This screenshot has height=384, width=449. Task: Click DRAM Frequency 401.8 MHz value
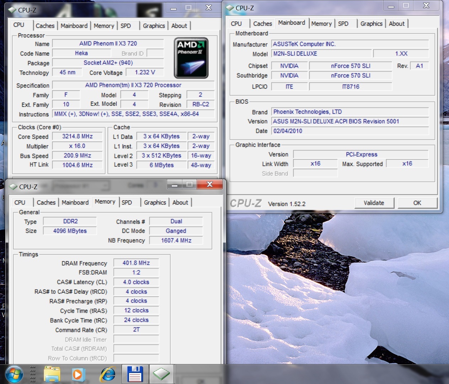coord(136,263)
